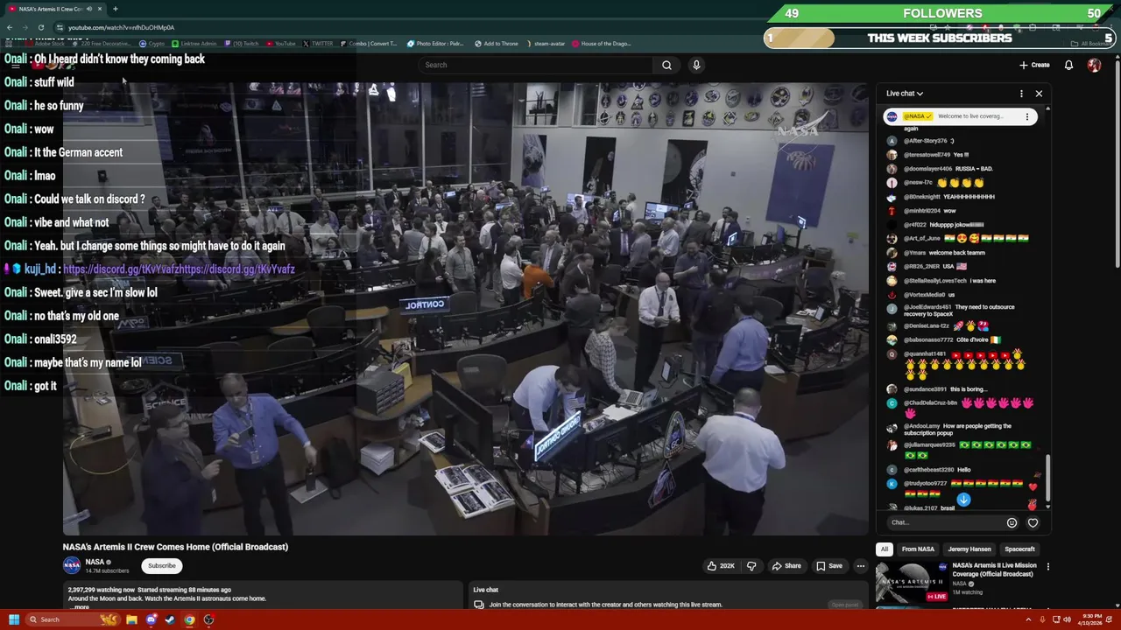Open the Linktree Admin bookmark
Image resolution: width=1121 pixels, height=630 pixels.
tap(194, 44)
